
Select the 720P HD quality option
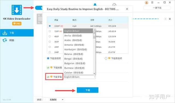click(50, 31)
